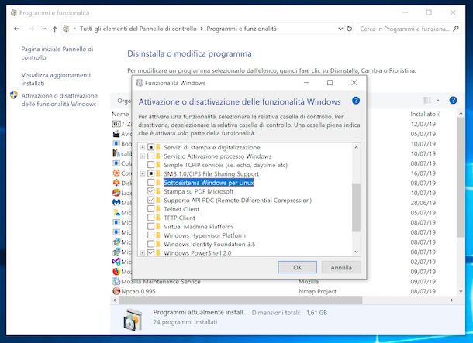Select the Windows PowerShell 2.0 item
This screenshot has width=473, height=343.
pyautogui.click(x=198, y=253)
